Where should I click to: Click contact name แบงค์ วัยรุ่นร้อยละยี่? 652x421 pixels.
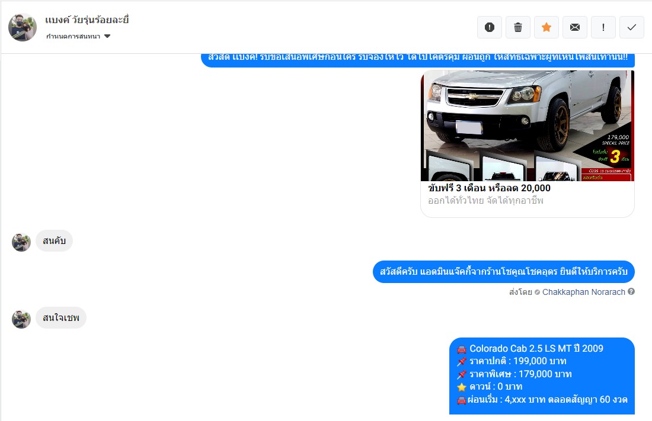point(87,20)
